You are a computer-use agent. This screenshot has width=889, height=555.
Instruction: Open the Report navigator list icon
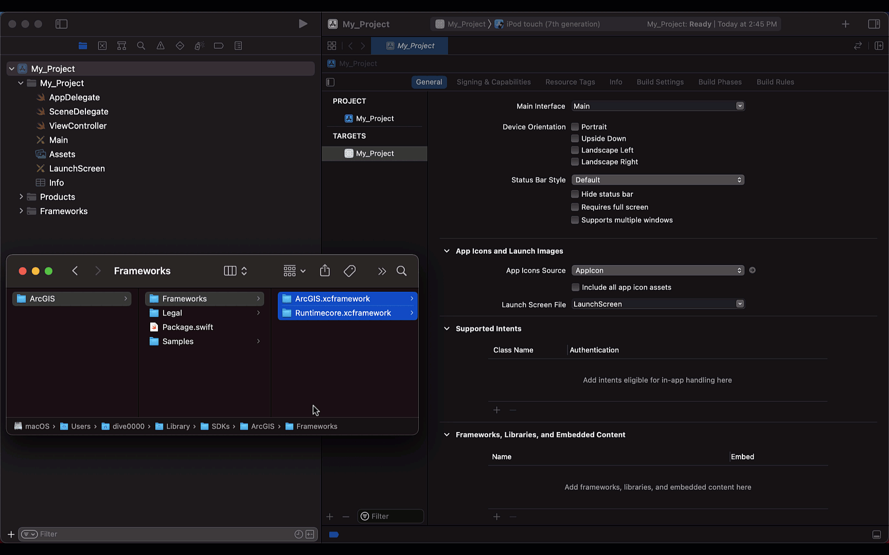[x=238, y=46]
